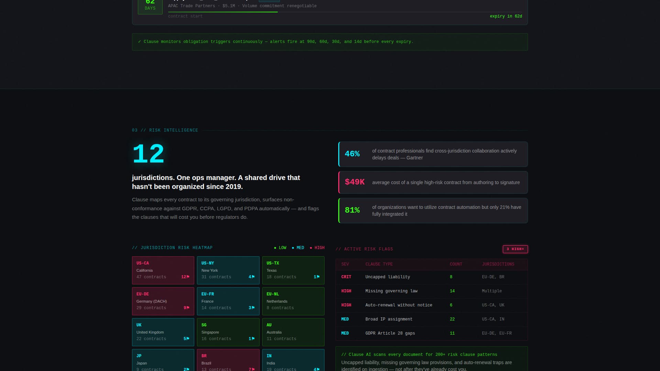Select the AU Australia jurisdiction tile
660x371 pixels.
click(293, 332)
